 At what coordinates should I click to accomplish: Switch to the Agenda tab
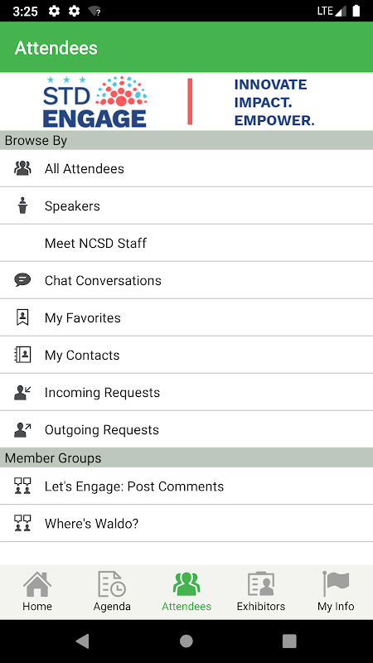pos(112,592)
